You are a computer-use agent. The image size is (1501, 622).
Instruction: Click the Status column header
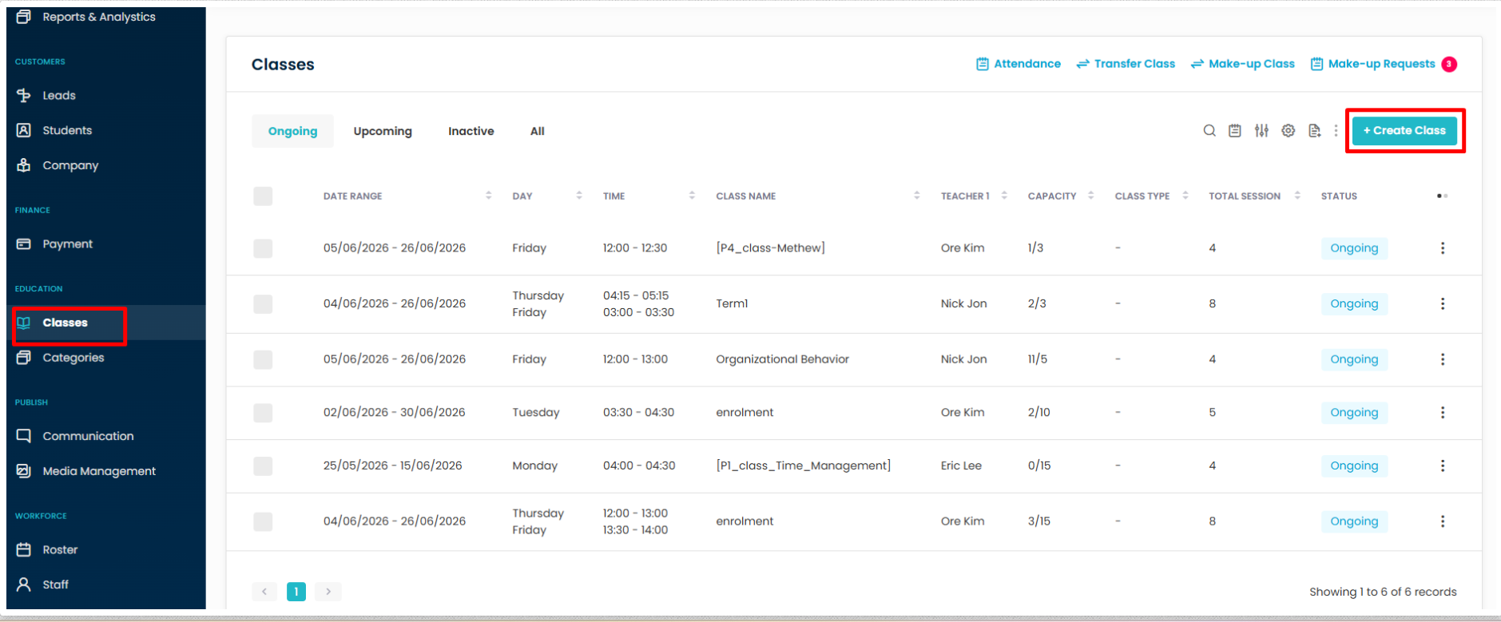(1339, 196)
